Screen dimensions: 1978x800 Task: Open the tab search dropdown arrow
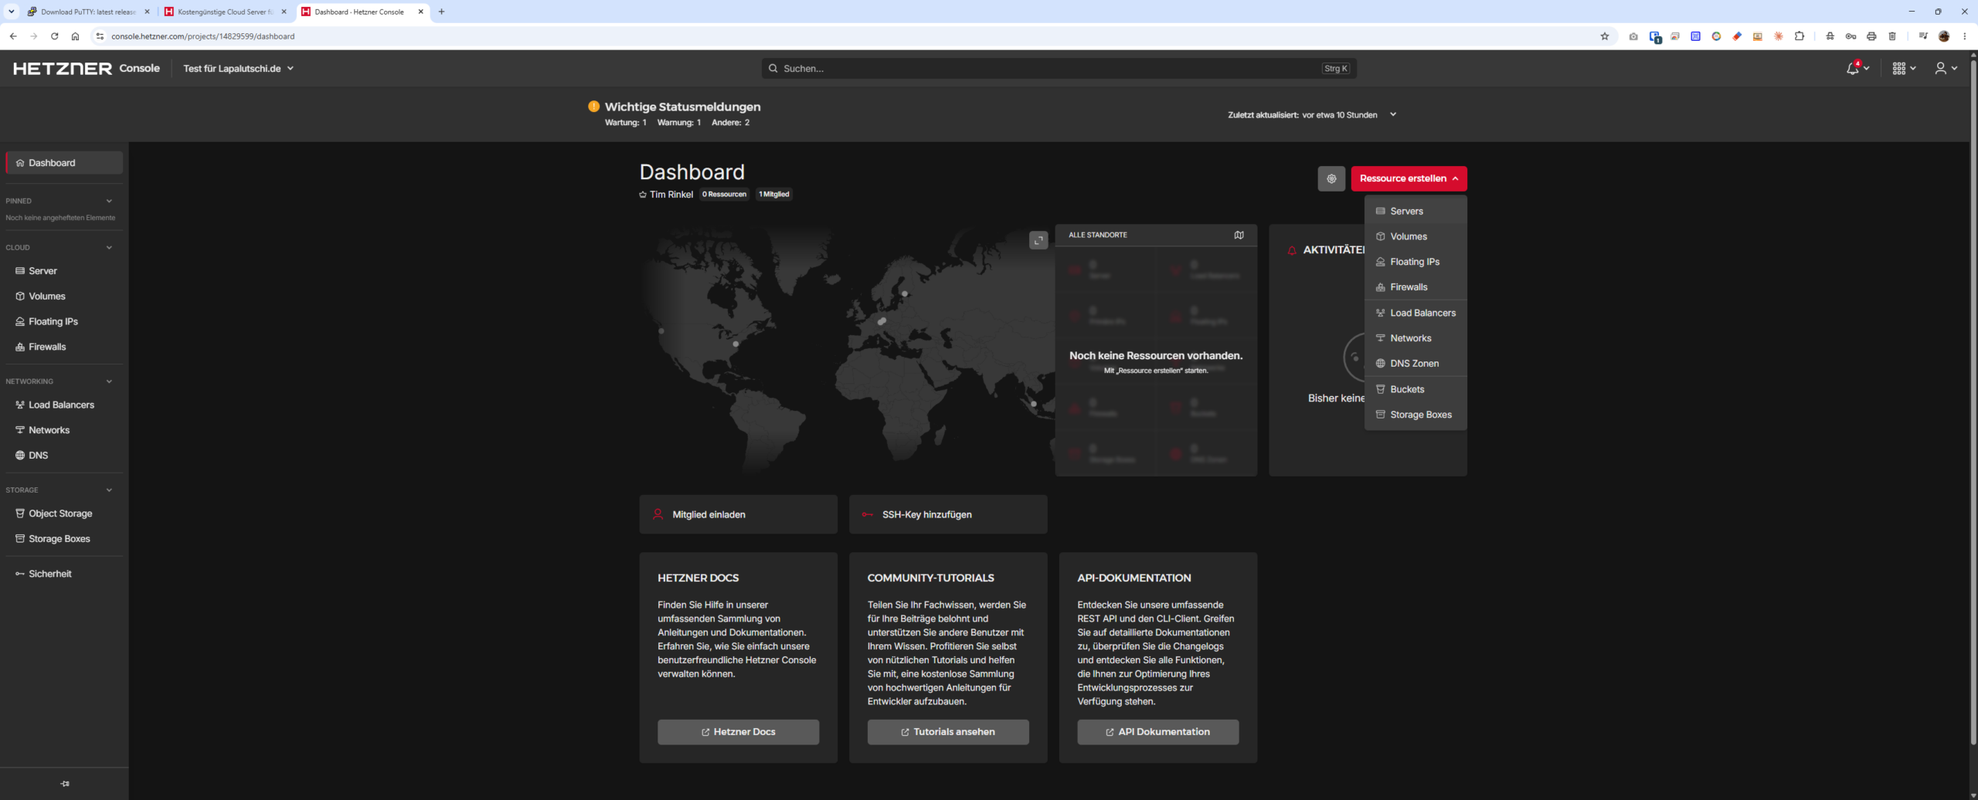click(x=11, y=12)
